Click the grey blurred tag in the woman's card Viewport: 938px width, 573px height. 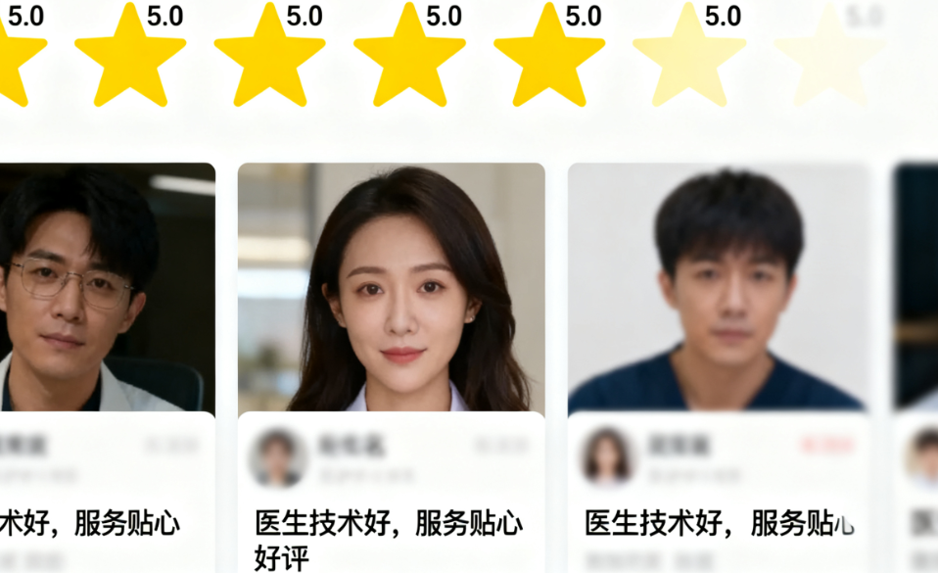point(501,445)
